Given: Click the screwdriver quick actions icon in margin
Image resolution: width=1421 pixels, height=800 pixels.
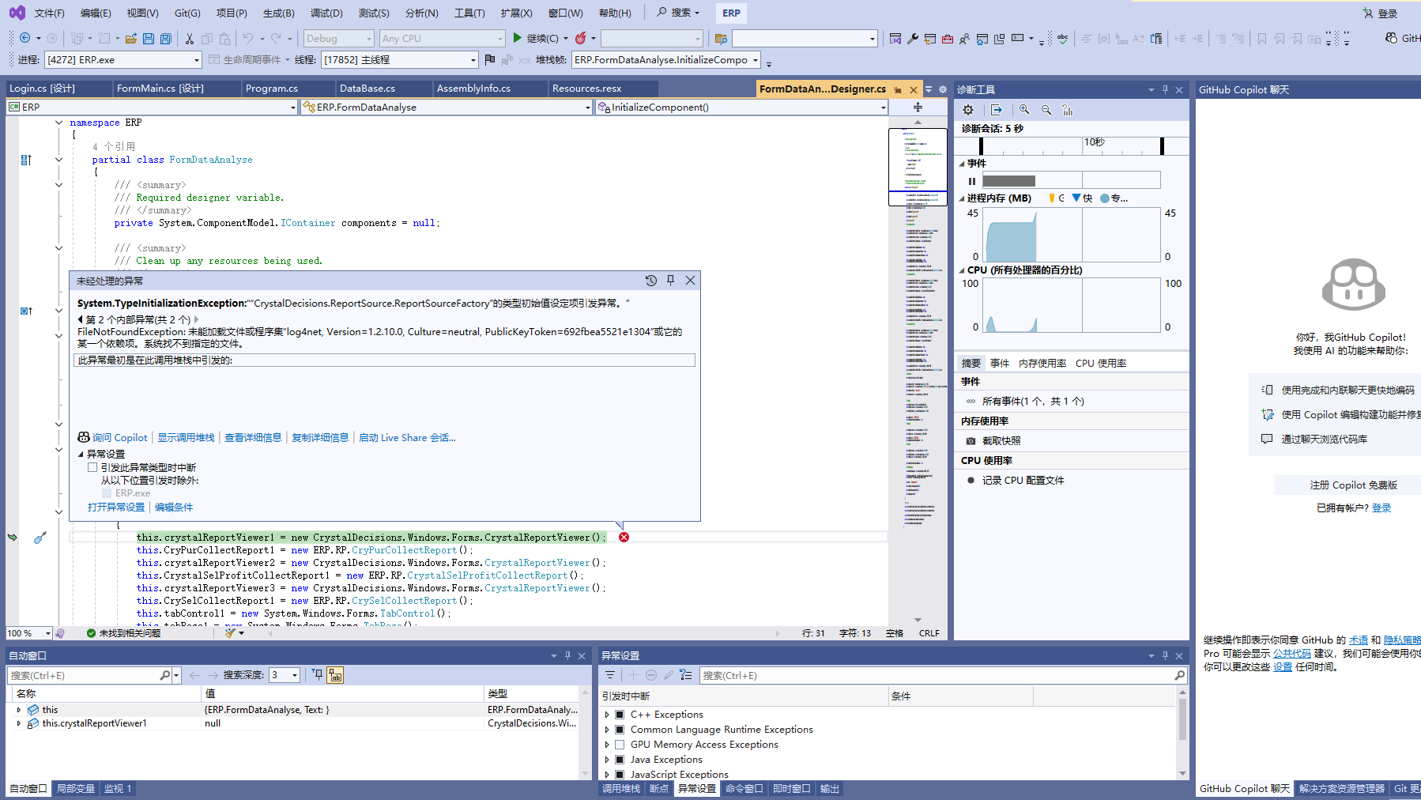Looking at the screenshot, I should (40, 538).
